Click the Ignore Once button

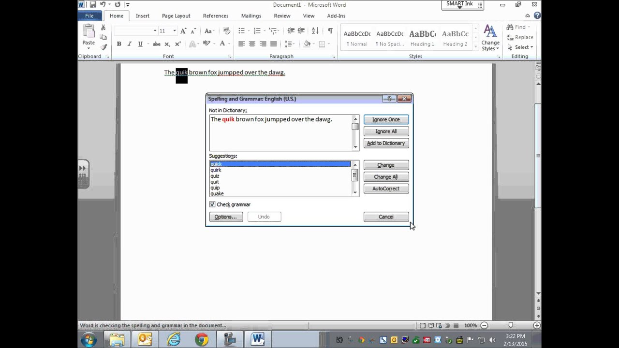click(x=386, y=119)
